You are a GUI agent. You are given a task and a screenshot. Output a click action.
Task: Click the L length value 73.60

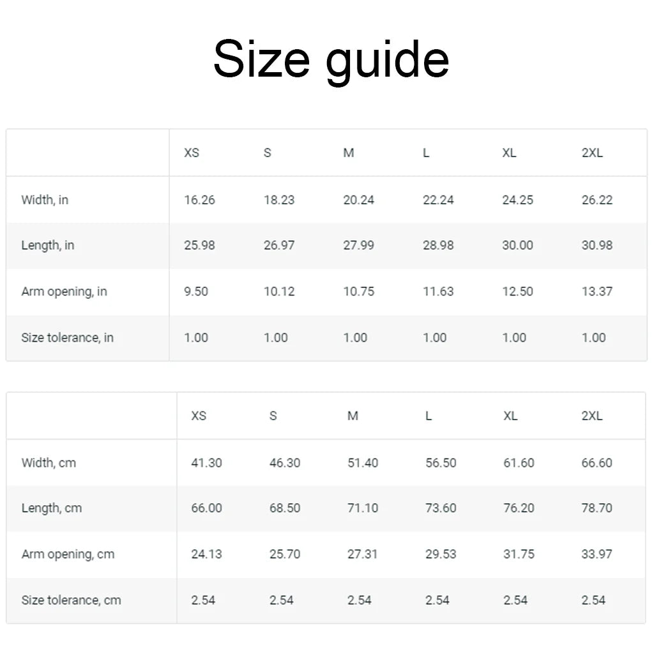point(441,508)
